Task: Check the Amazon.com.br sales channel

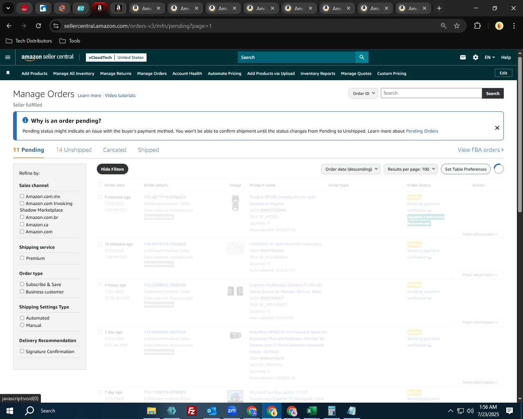Action: point(22,217)
